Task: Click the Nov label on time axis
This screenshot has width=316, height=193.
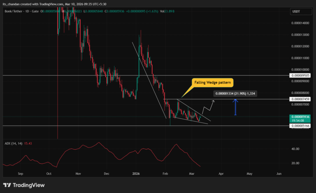Action: pos(78,174)
